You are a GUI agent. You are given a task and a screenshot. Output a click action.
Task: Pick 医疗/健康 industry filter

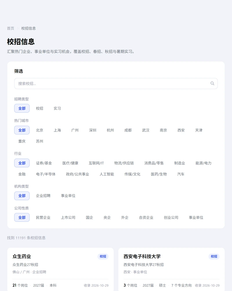click(x=70, y=163)
